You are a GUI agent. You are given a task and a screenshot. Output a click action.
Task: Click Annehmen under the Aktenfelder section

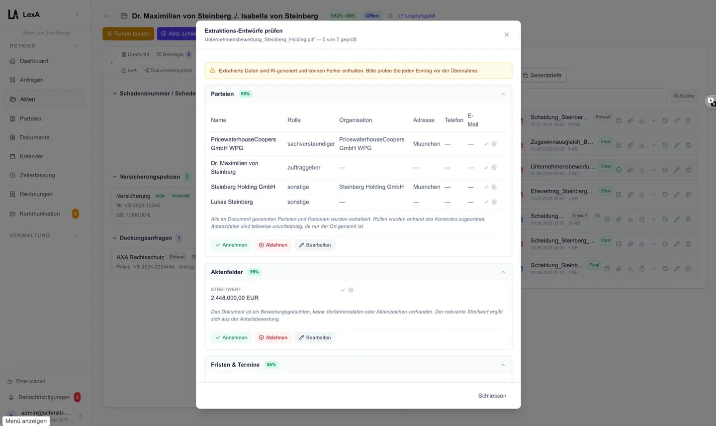point(231,337)
